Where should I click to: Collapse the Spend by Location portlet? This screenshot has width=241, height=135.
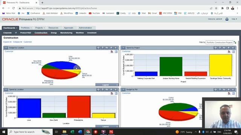pos(6,90)
